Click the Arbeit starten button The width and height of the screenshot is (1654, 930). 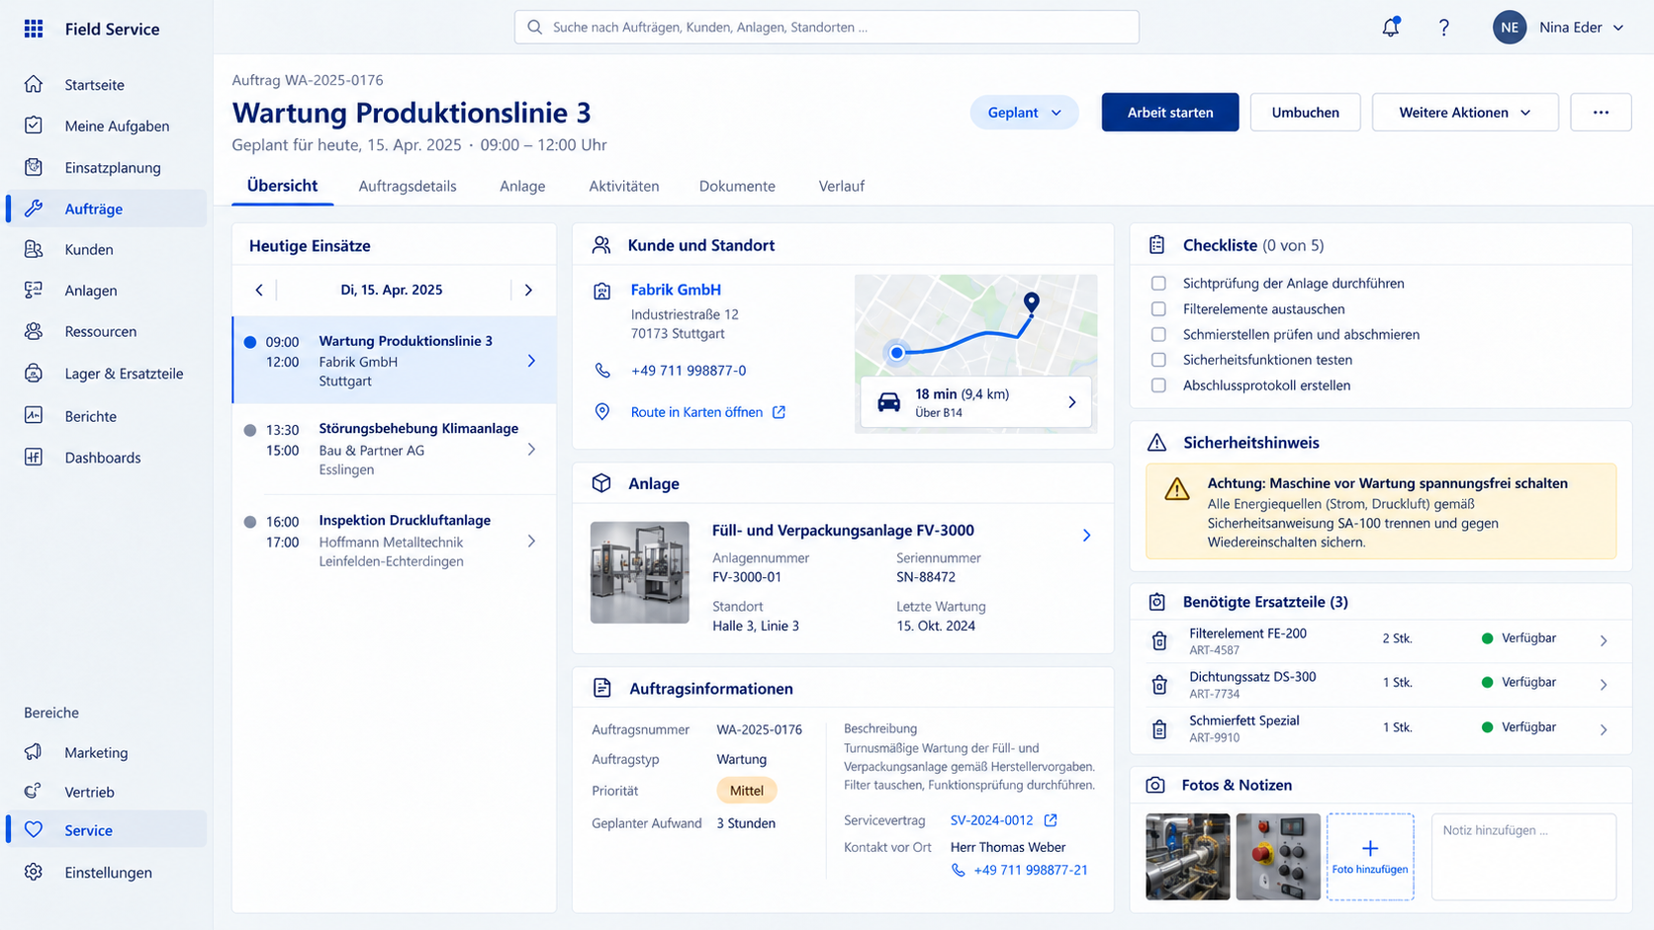pos(1170,113)
